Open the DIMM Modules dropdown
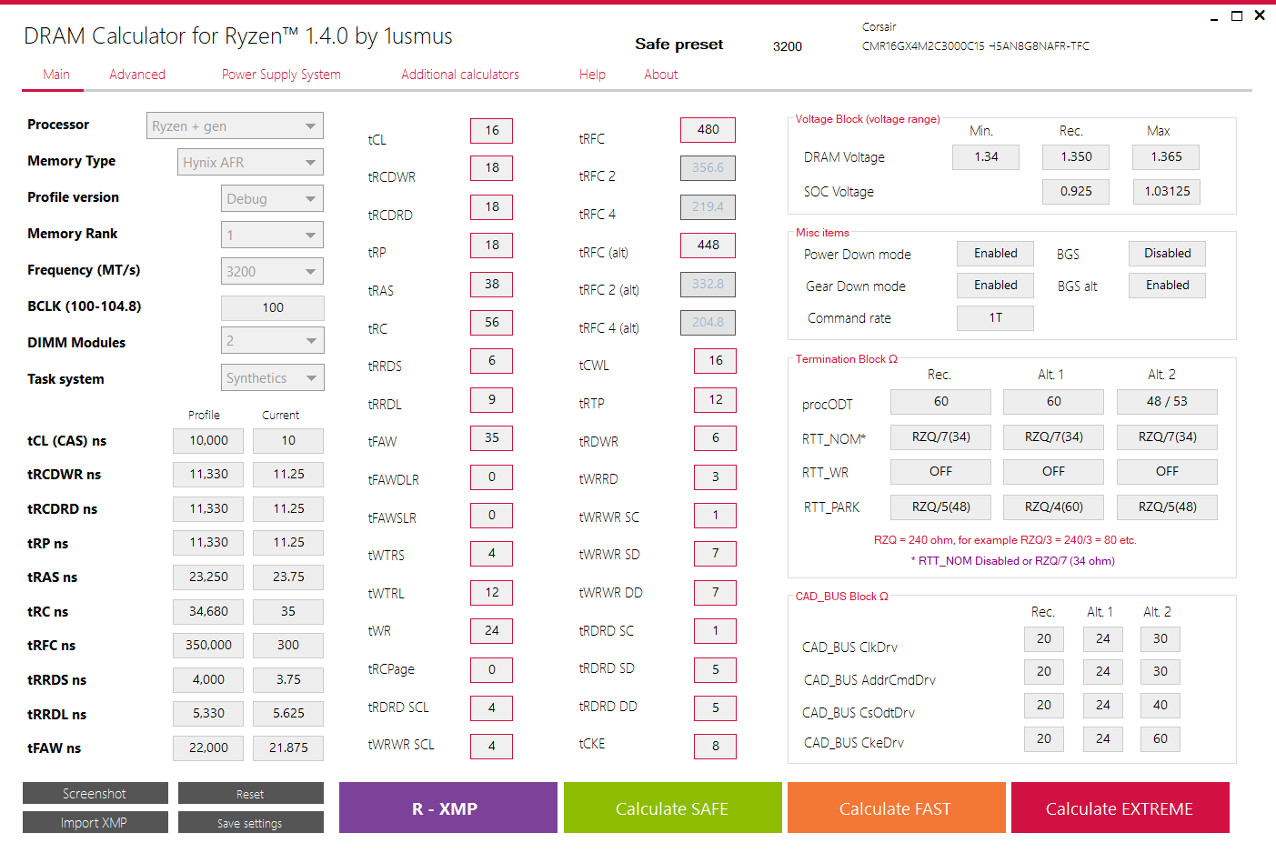 [272, 340]
